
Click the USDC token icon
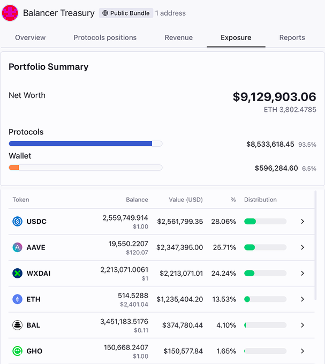coord(18,221)
